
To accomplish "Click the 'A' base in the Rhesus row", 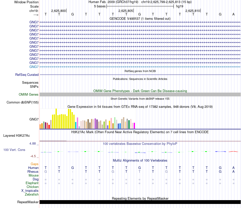I will (x=233, y=171).
